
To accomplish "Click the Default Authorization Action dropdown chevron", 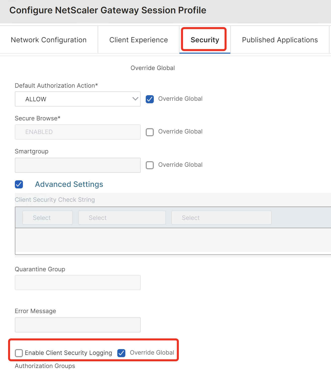I will (x=135, y=99).
